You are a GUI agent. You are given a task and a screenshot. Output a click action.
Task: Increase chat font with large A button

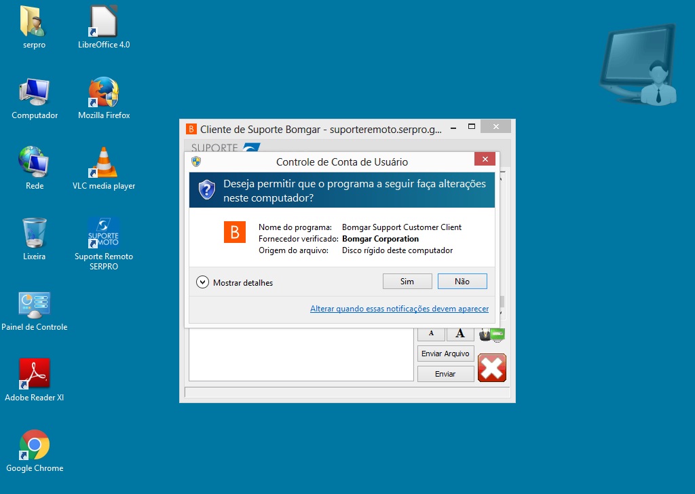tap(460, 334)
